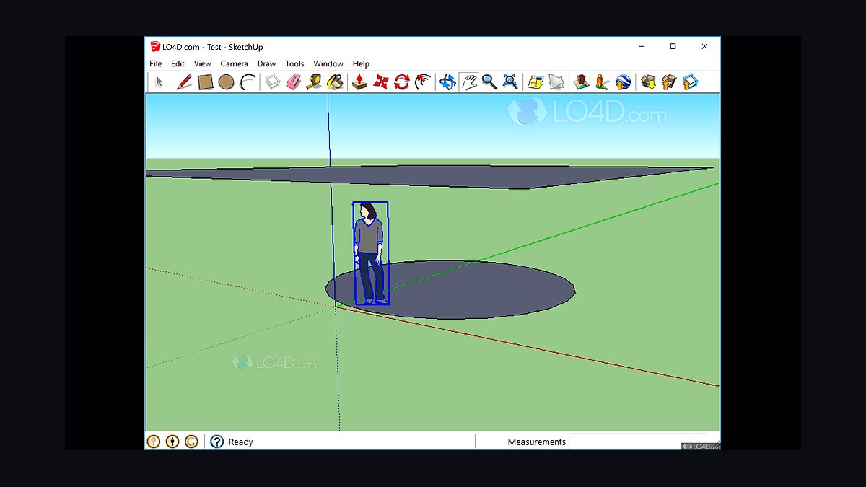Open the Get Models download icon
This screenshot has height=487, width=866.
pos(648,82)
